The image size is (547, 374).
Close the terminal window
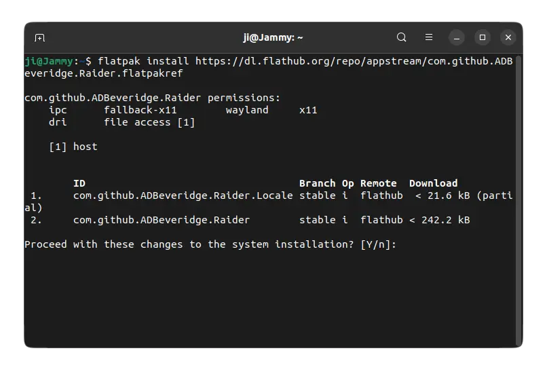[508, 37]
